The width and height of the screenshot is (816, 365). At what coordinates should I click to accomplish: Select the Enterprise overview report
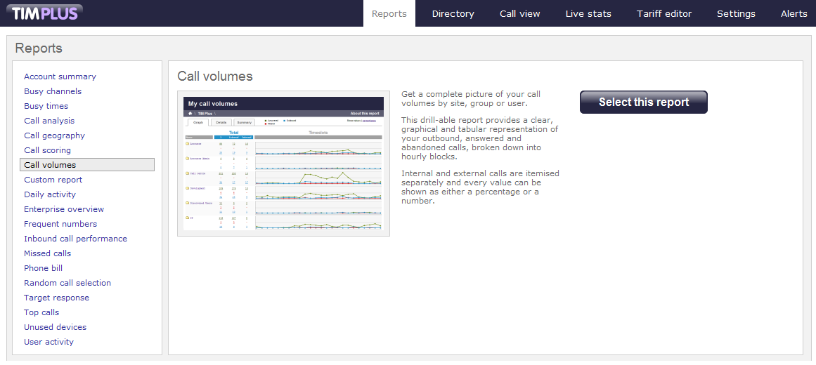coord(64,209)
